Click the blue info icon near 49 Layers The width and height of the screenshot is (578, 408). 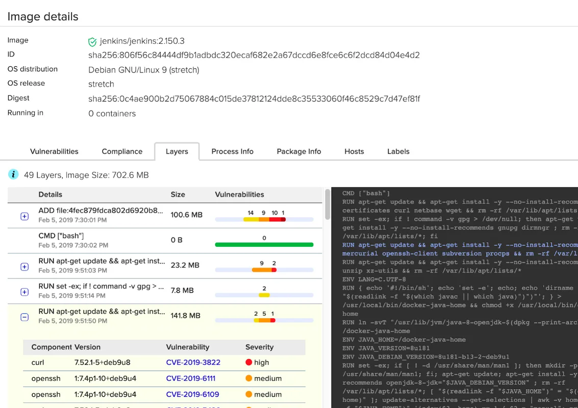13,174
